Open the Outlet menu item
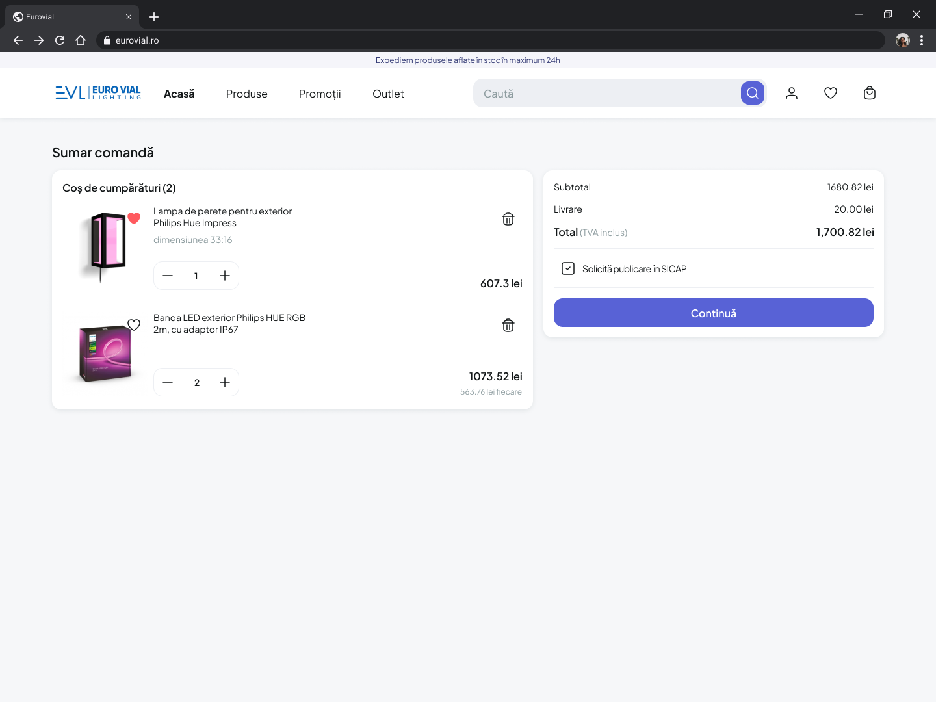936x702 pixels. 388,94
